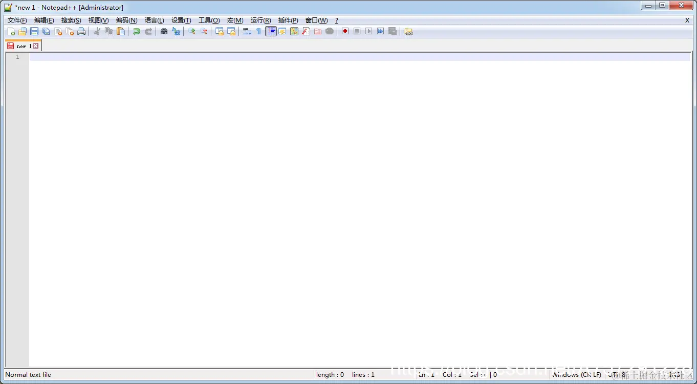Screen dimensions: 697x384
Task: Click the Zoom In toolbar icon
Action: coord(191,31)
